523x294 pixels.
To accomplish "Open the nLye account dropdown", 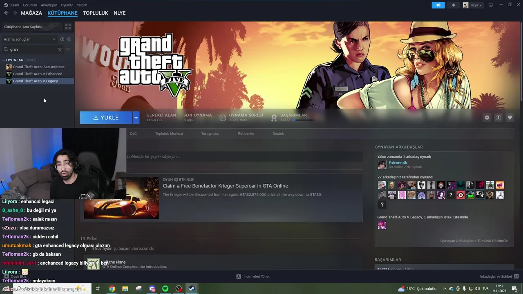I will tap(473, 5).
